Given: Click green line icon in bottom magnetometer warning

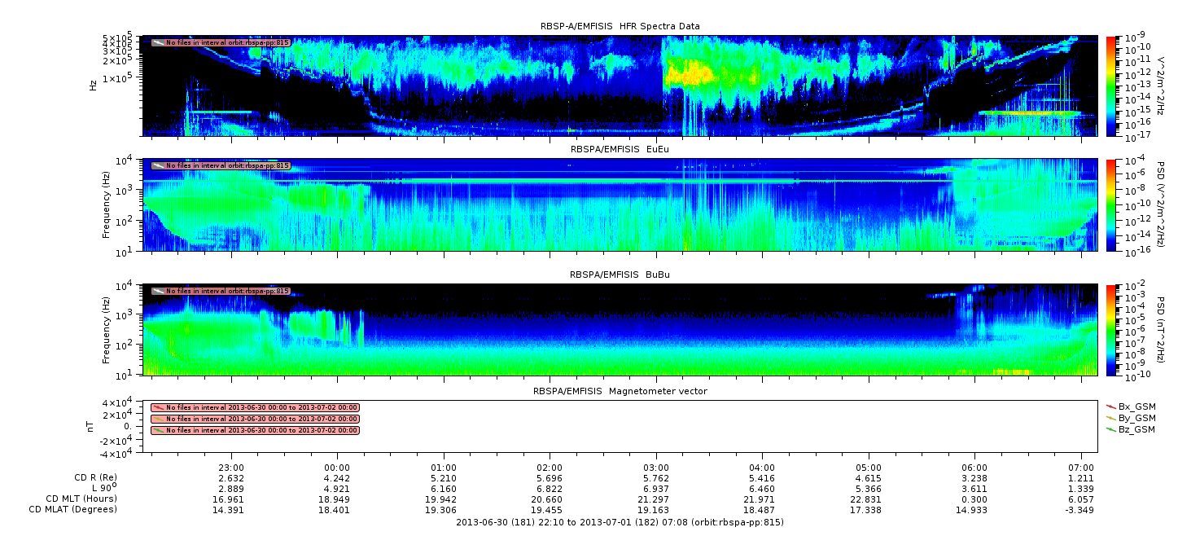Looking at the screenshot, I should (158, 430).
